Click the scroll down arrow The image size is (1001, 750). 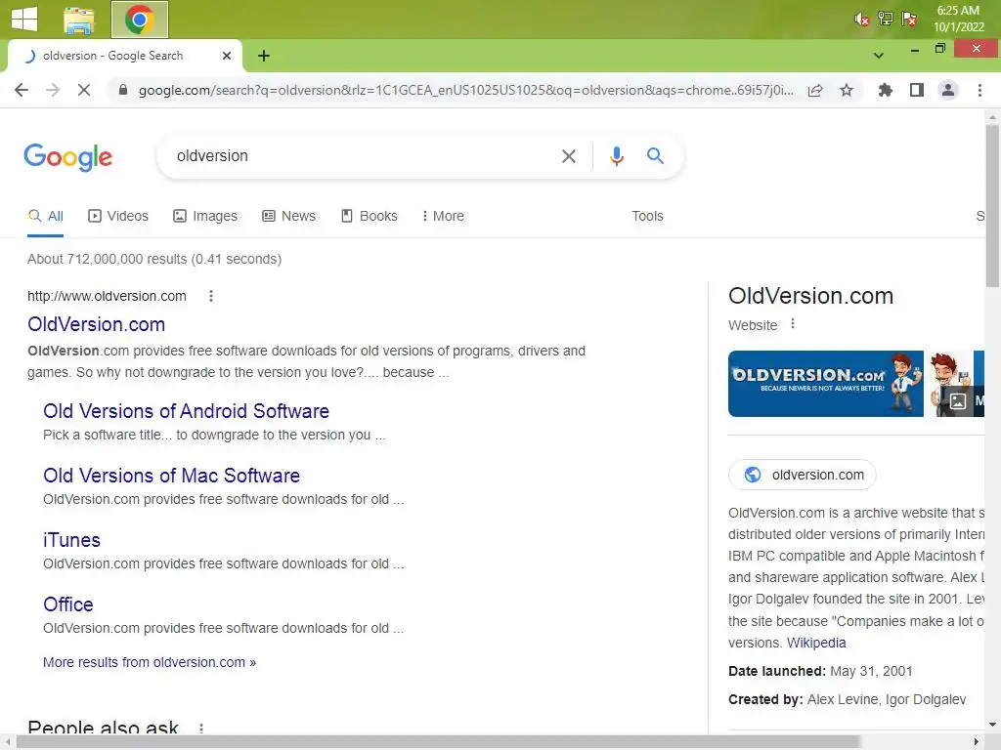(993, 726)
